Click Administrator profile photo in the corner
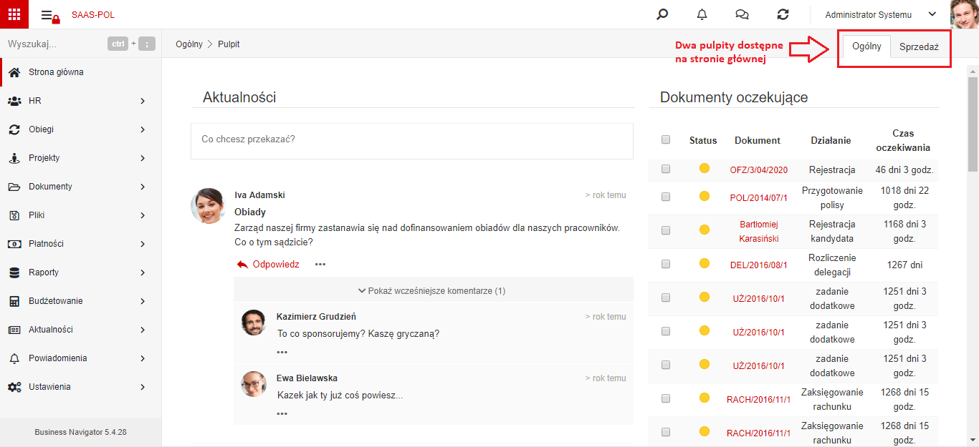The height and width of the screenshot is (447, 979). [965, 14]
